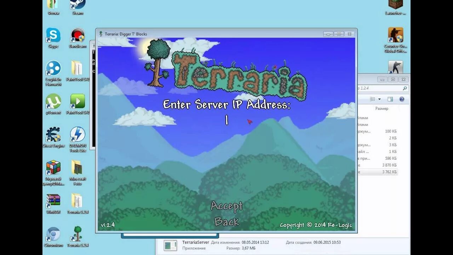Select the row sized 3 762 КБ
This screenshot has height=255, width=453.
tap(377, 172)
